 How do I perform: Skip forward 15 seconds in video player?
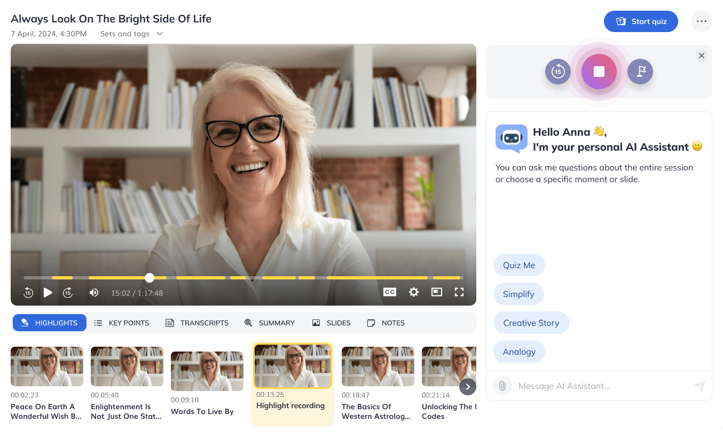[68, 293]
